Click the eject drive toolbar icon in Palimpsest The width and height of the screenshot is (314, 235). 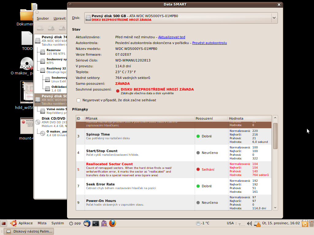tap(62, 28)
